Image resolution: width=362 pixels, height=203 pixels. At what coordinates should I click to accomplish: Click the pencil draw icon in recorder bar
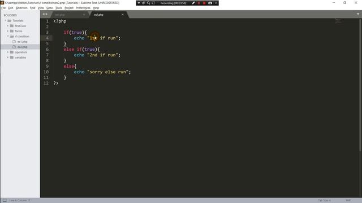coord(193,3)
